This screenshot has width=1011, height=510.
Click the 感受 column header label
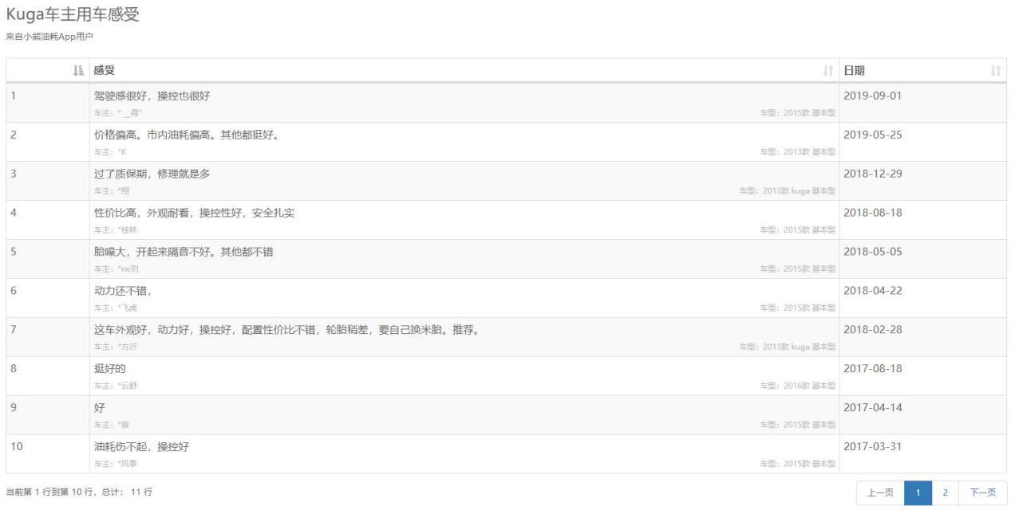point(105,71)
